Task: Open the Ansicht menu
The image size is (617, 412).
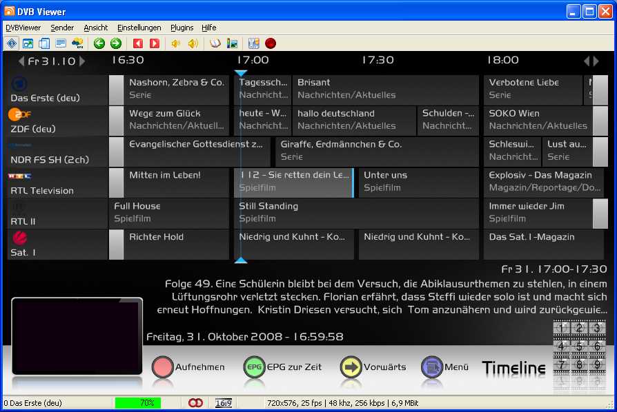Action: tap(96, 28)
